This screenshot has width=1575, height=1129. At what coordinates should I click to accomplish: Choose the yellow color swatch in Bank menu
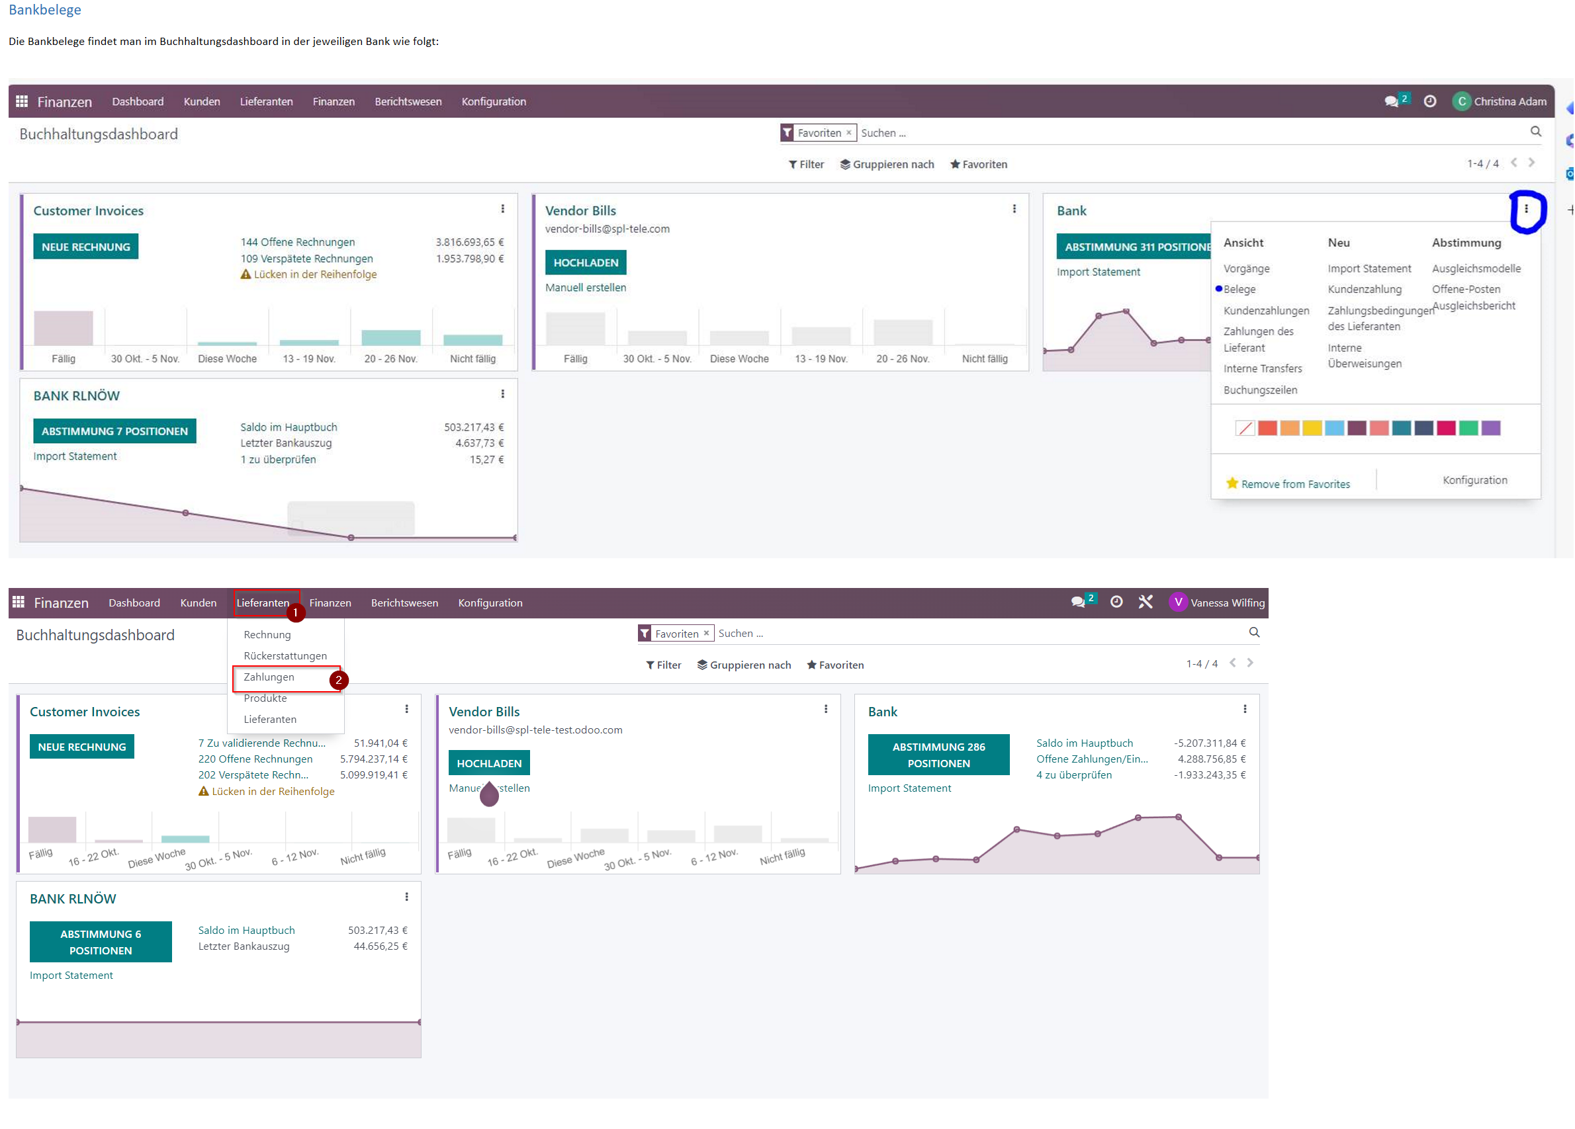pyautogui.click(x=1311, y=428)
